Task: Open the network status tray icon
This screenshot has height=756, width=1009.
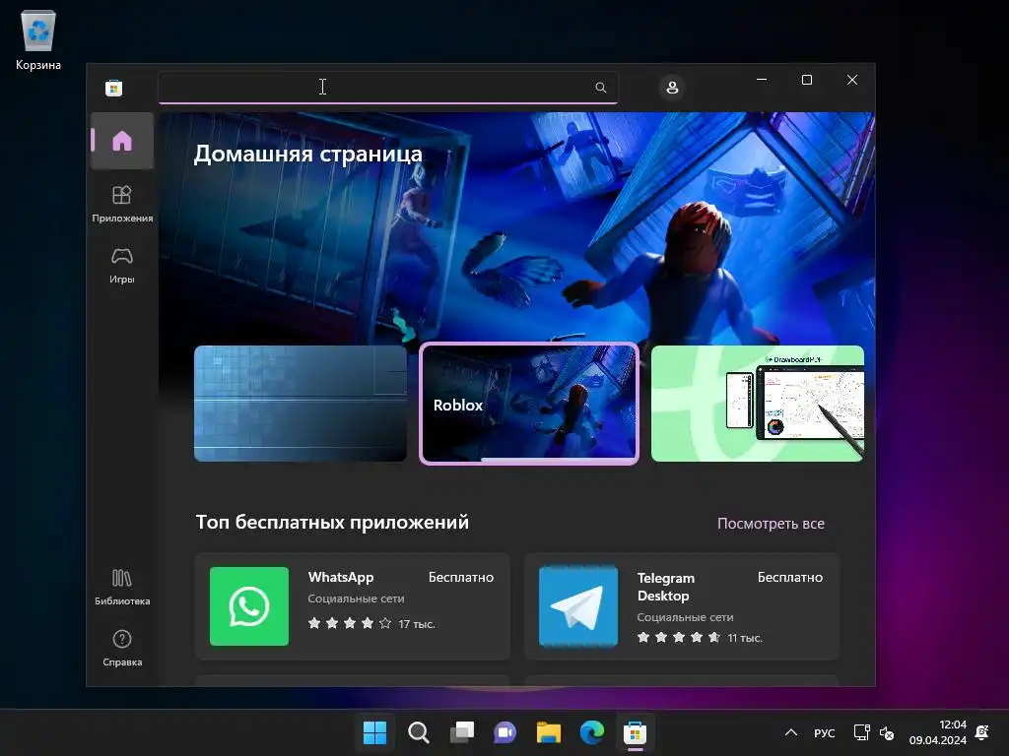Action: pyautogui.click(x=861, y=732)
